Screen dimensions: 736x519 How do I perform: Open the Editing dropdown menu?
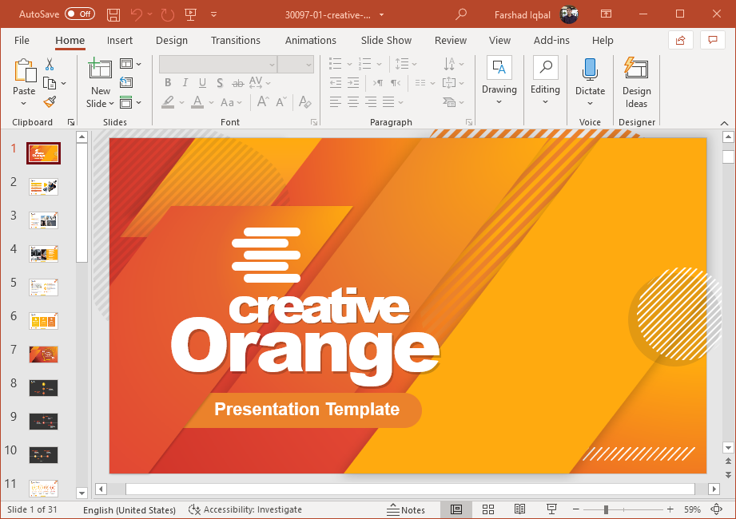click(545, 101)
